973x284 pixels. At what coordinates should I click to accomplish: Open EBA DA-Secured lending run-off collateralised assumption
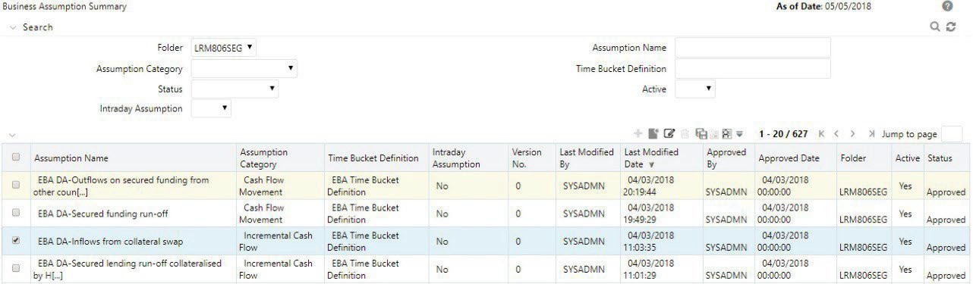[128, 269]
